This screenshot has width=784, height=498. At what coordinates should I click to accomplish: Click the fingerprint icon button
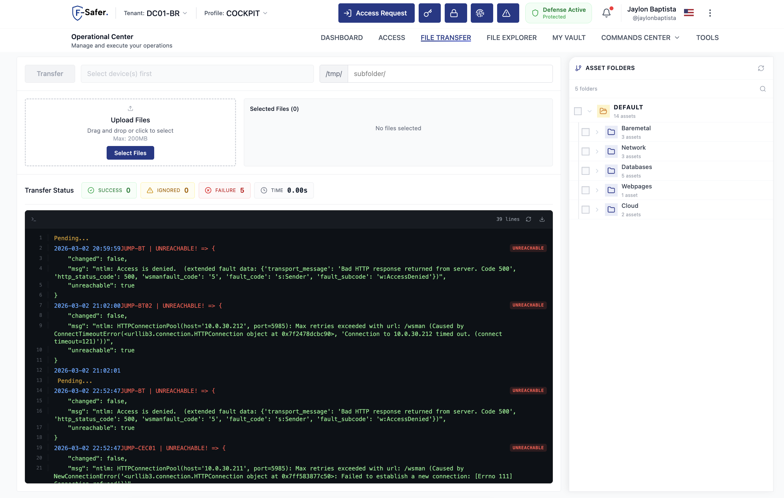pos(482,13)
